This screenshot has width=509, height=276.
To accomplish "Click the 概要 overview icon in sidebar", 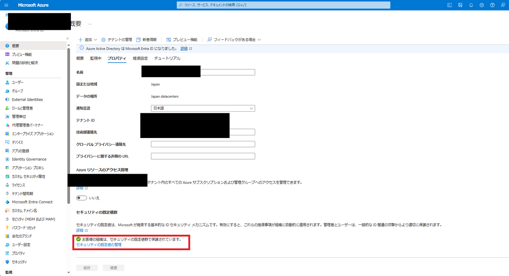I will (7, 45).
